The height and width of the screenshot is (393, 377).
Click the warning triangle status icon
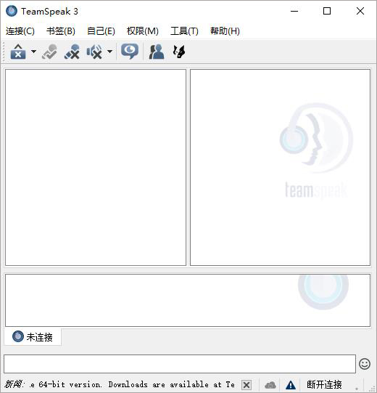click(291, 385)
